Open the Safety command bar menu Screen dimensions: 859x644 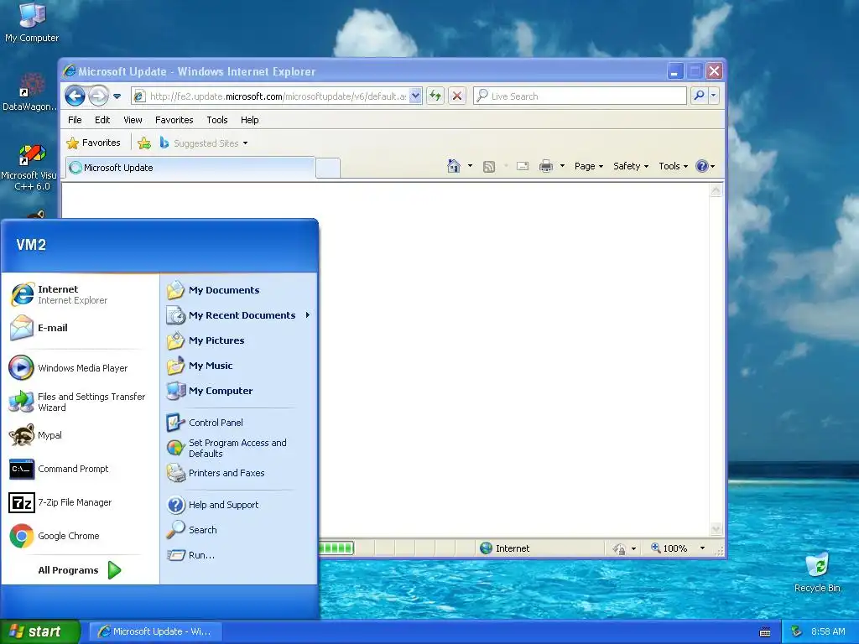631,166
